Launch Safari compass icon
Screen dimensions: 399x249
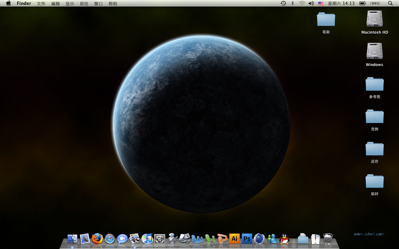110,239
